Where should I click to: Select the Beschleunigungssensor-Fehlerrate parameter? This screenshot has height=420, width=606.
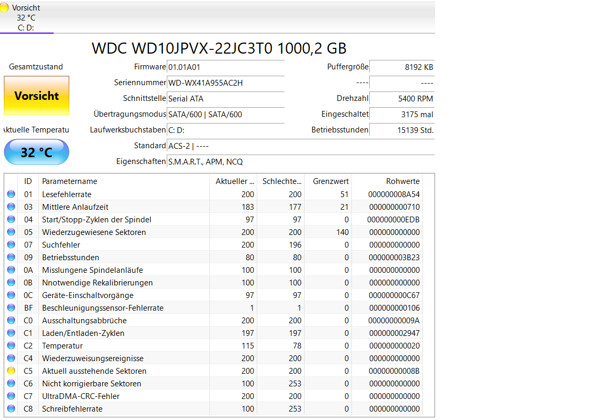click(103, 308)
